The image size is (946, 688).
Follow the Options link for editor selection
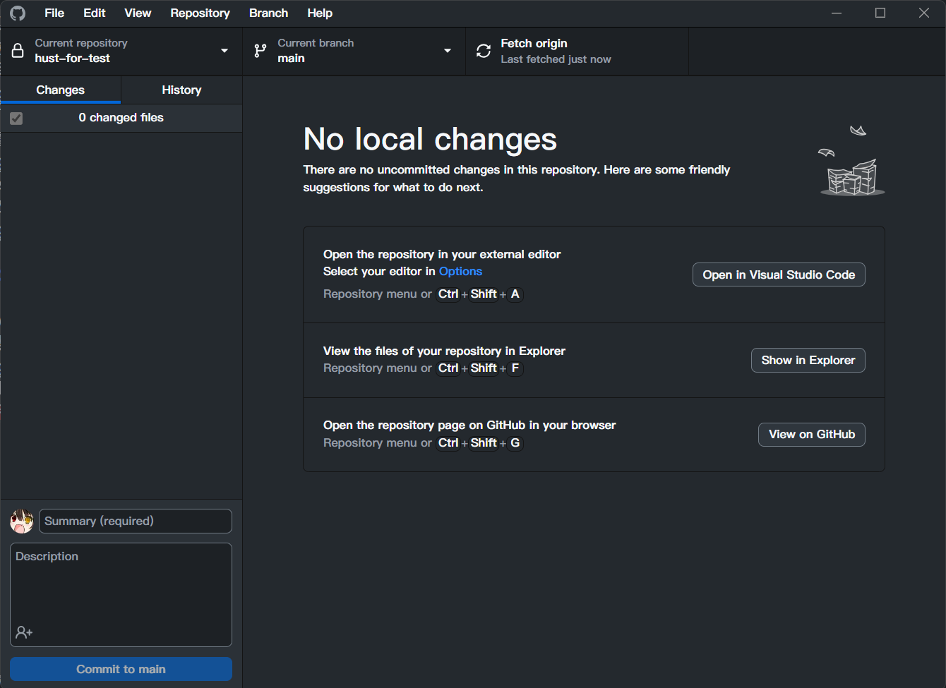point(460,272)
